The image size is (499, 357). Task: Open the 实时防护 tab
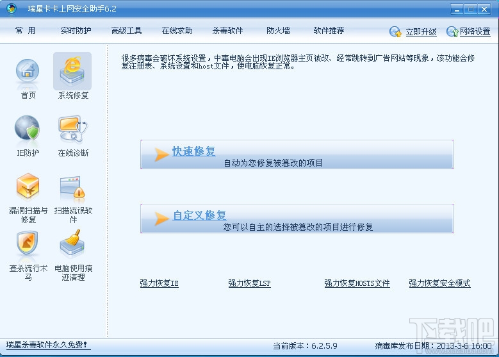[76, 31]
